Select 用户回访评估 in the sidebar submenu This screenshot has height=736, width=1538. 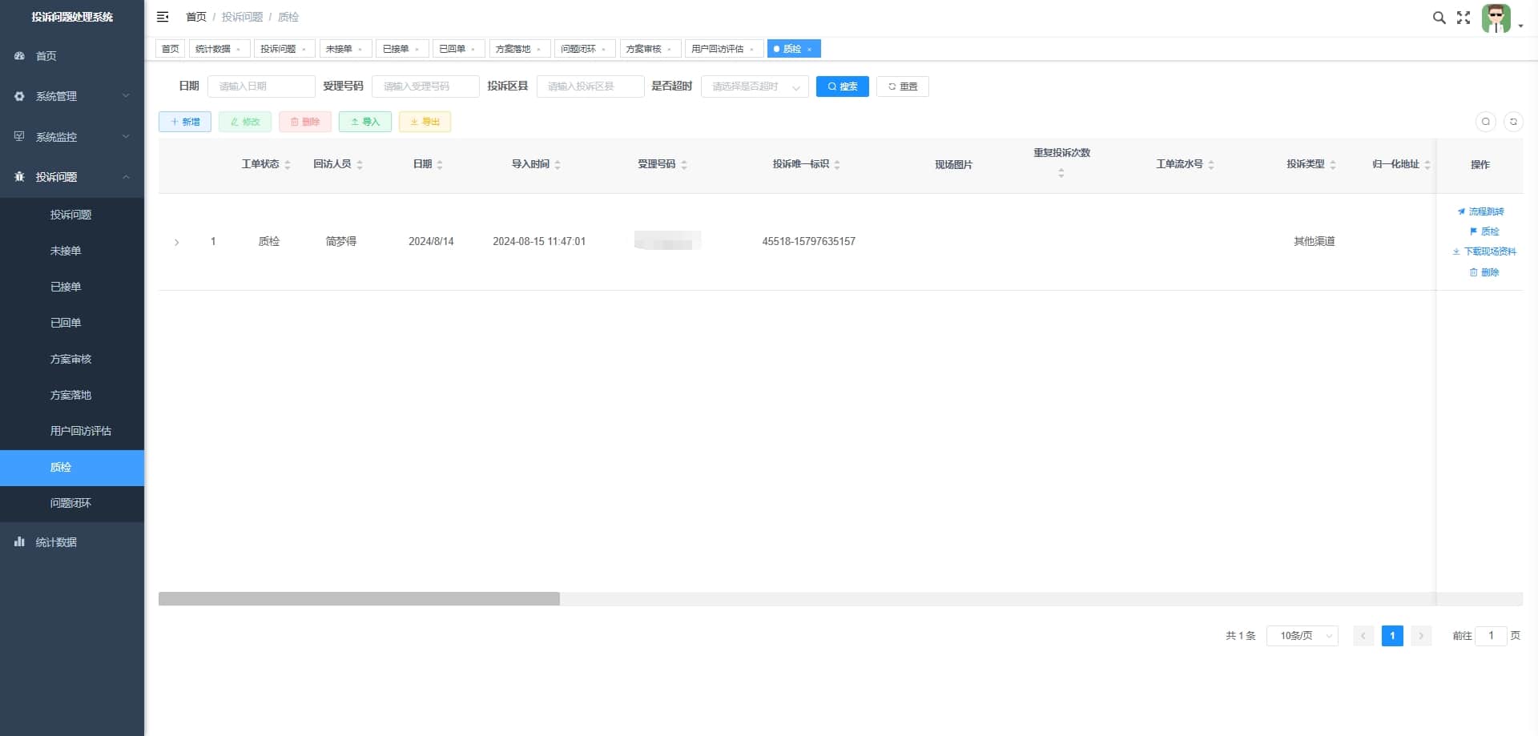(x=72, y=431)
